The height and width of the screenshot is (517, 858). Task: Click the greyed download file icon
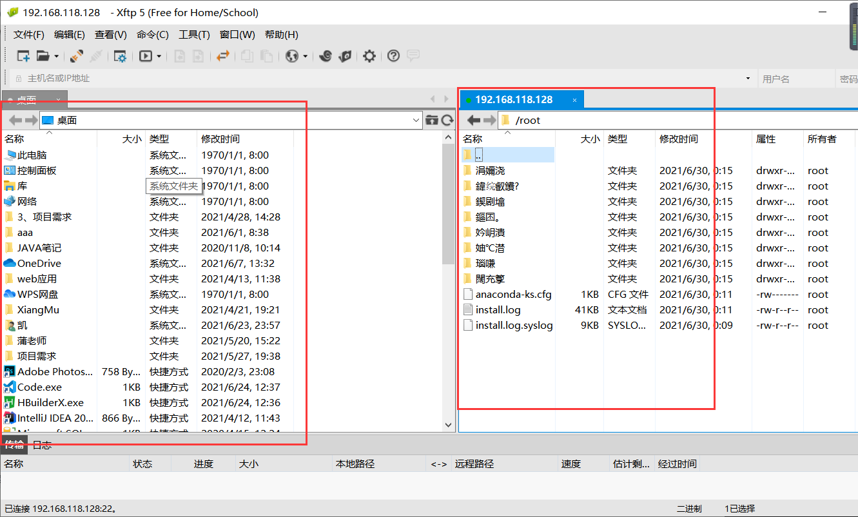(199, 56)
